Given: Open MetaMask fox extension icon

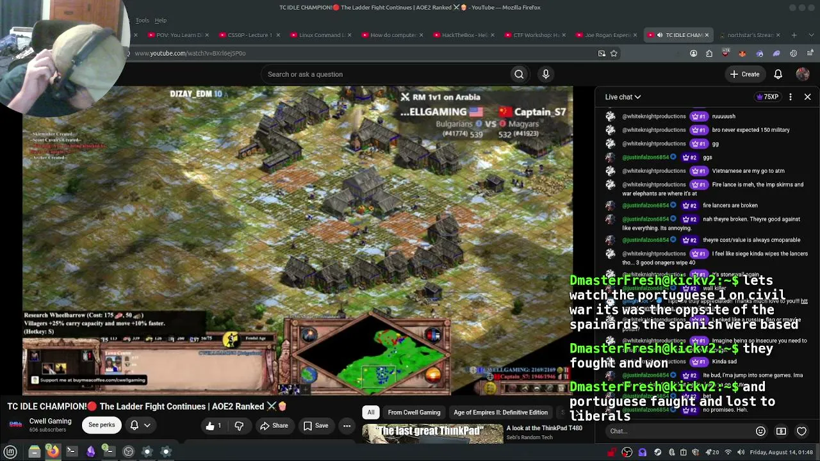Looking at the screenshot, I should pyautogui.click(x=742, y=53).
